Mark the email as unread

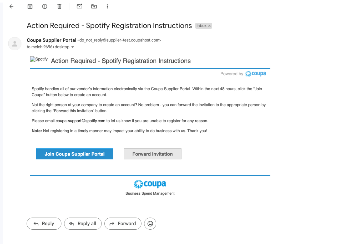coord(79,6)
